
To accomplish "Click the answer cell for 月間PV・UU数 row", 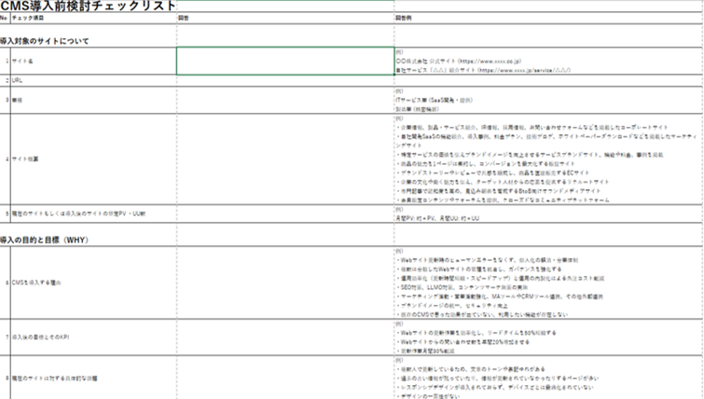I will click(283, 213).
